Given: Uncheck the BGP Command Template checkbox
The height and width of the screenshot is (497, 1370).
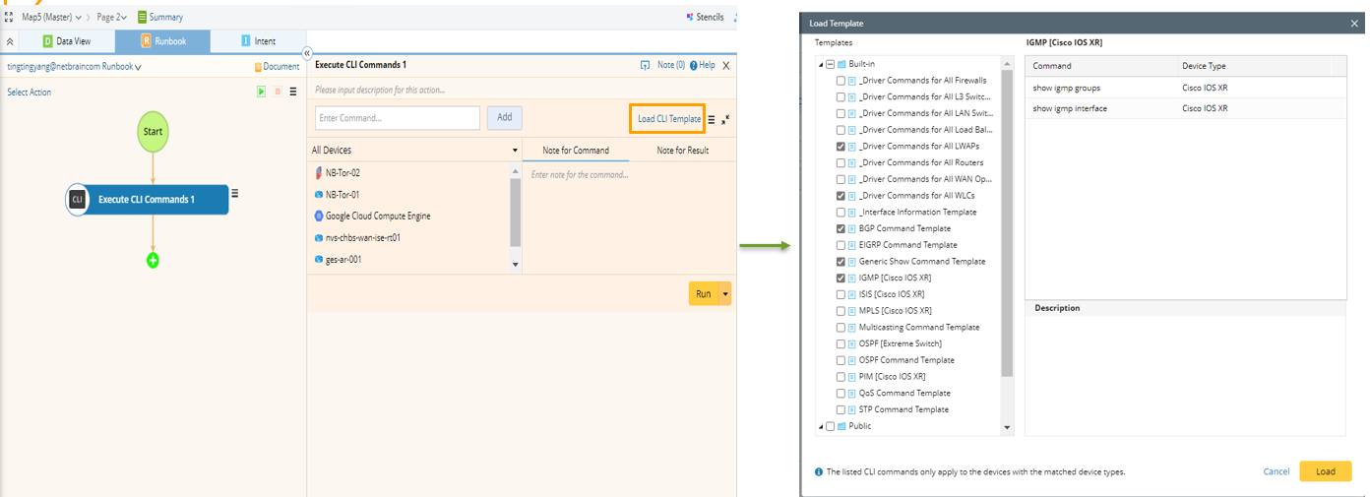Looking at the screenshot, I should coord(841,228).
